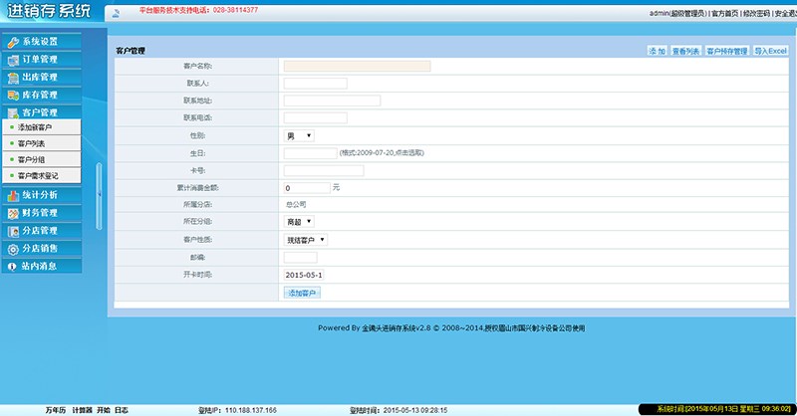Submit form with 添加客户 button
Screen dimensions: 797x416
[302, 293]
